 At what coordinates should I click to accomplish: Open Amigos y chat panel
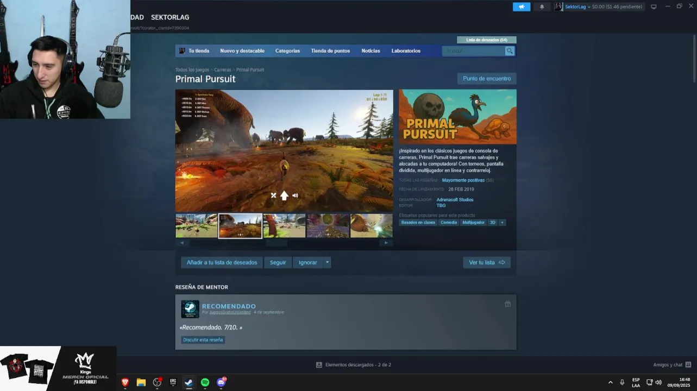click(x=672, y=365)
